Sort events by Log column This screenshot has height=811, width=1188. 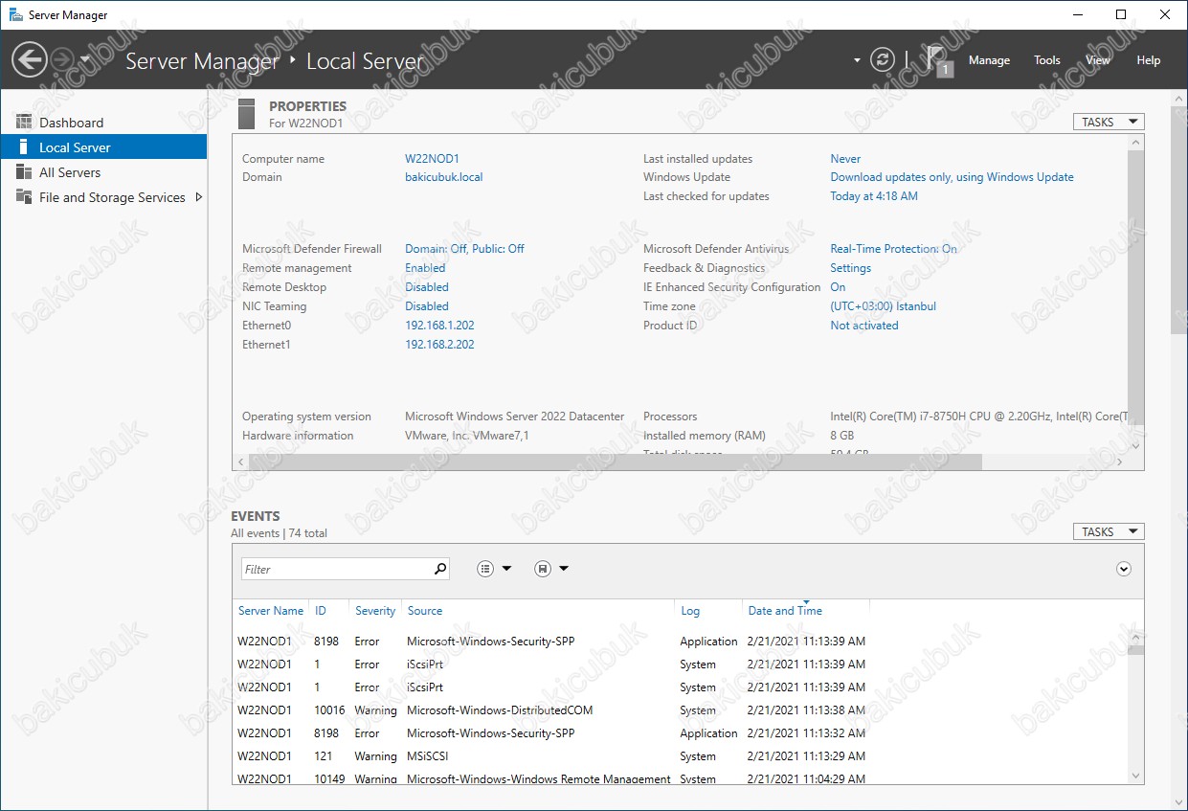point(690,611)
